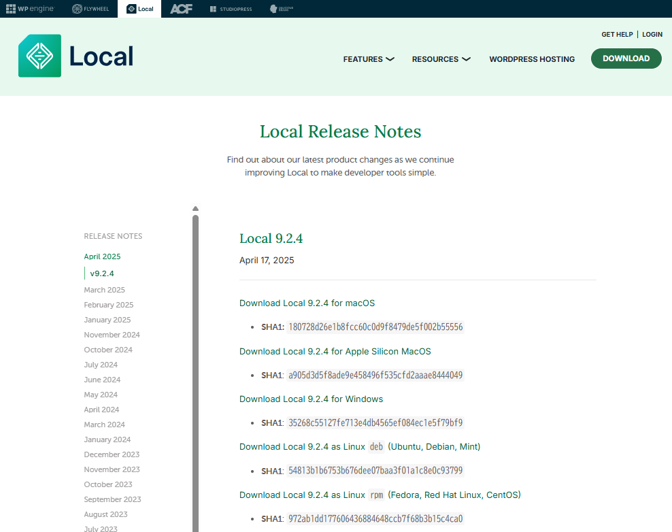The image size is (672, 532).
Task: Click deb SHA1 hash starting 54813b1b
Action: 375,471
